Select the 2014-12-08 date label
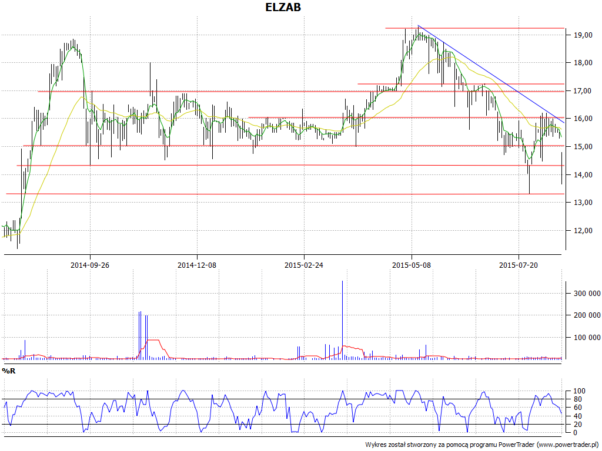 197,265
